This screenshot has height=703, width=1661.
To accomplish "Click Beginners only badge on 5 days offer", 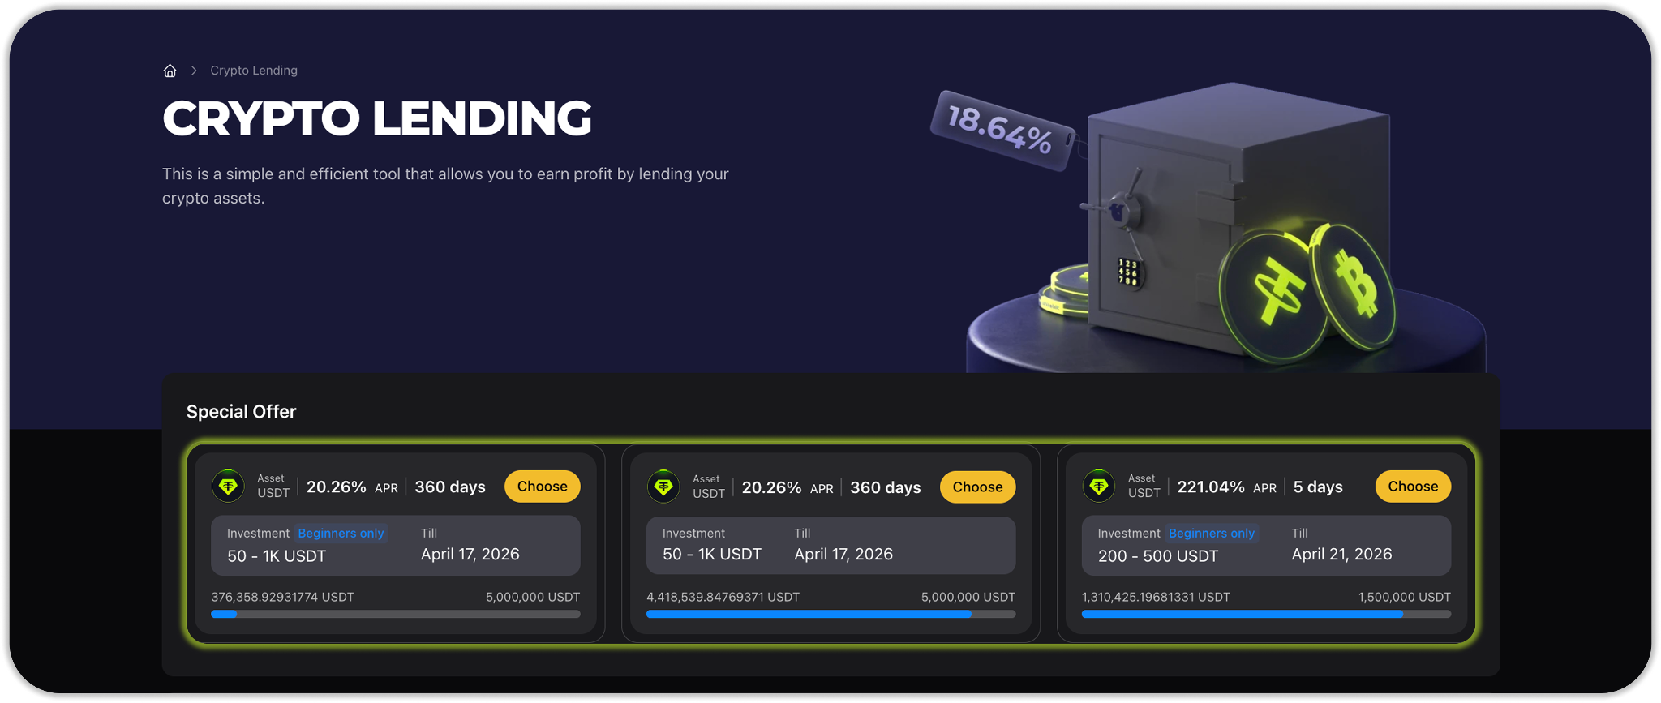I will pyautogui.click(x=1211, y=534).
